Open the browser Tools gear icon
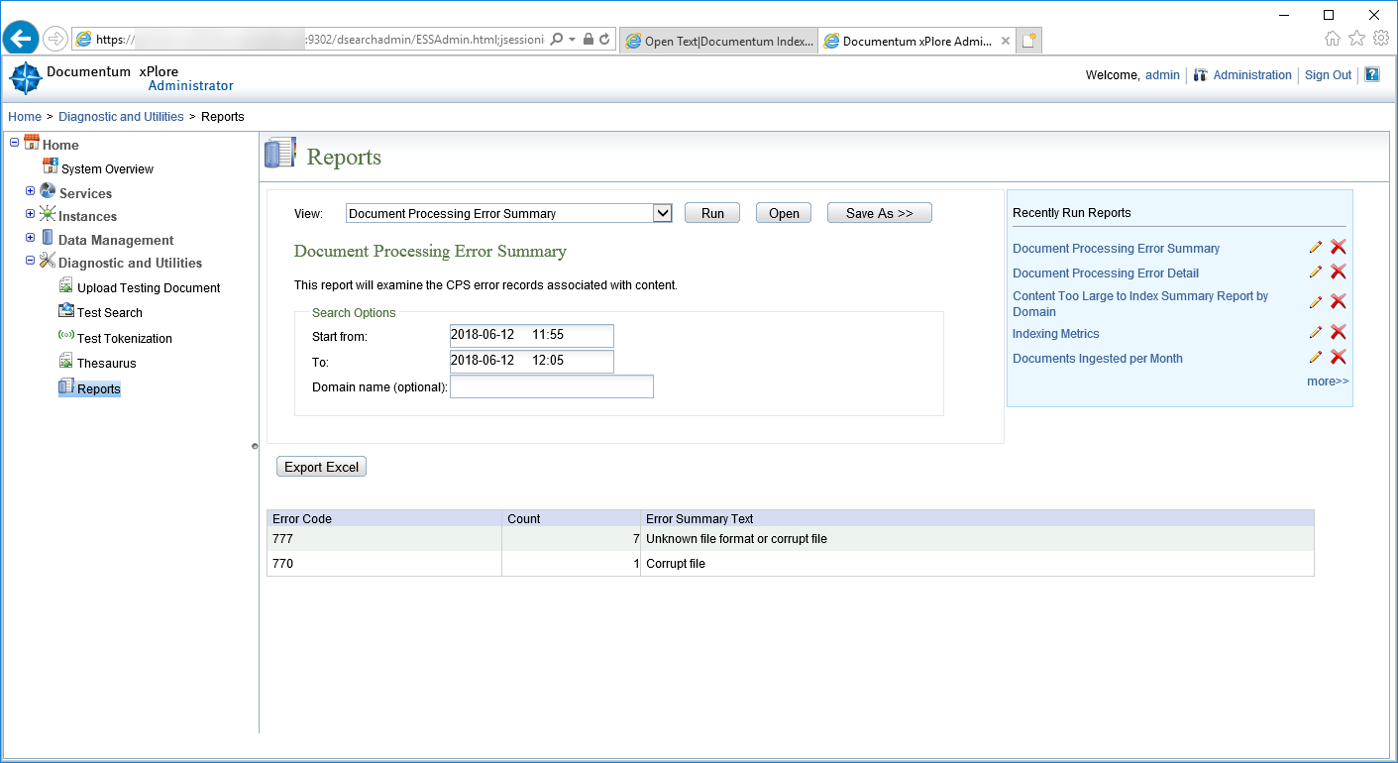This screenshot has width=1398, height=763. click(1380, 38)
